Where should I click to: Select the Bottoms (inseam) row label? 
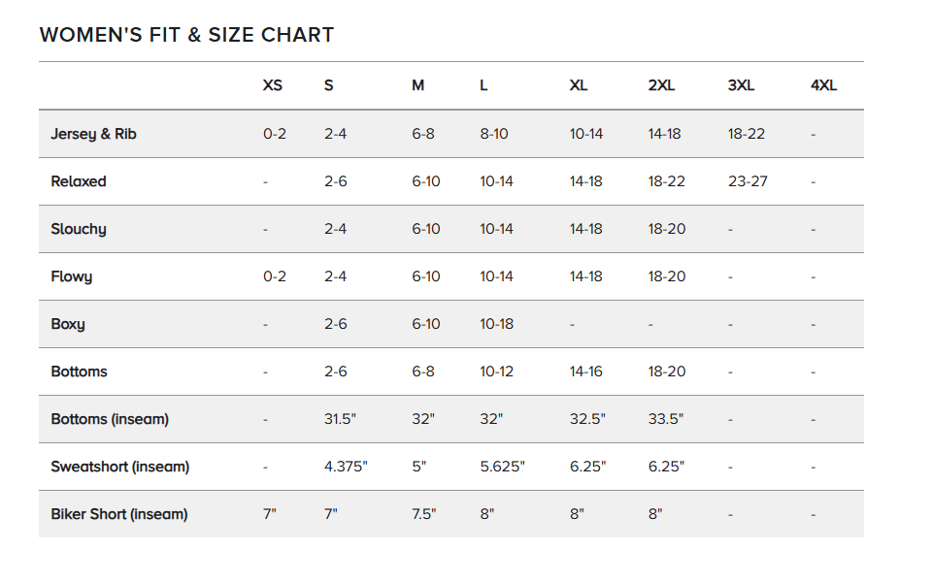point(110,419)
